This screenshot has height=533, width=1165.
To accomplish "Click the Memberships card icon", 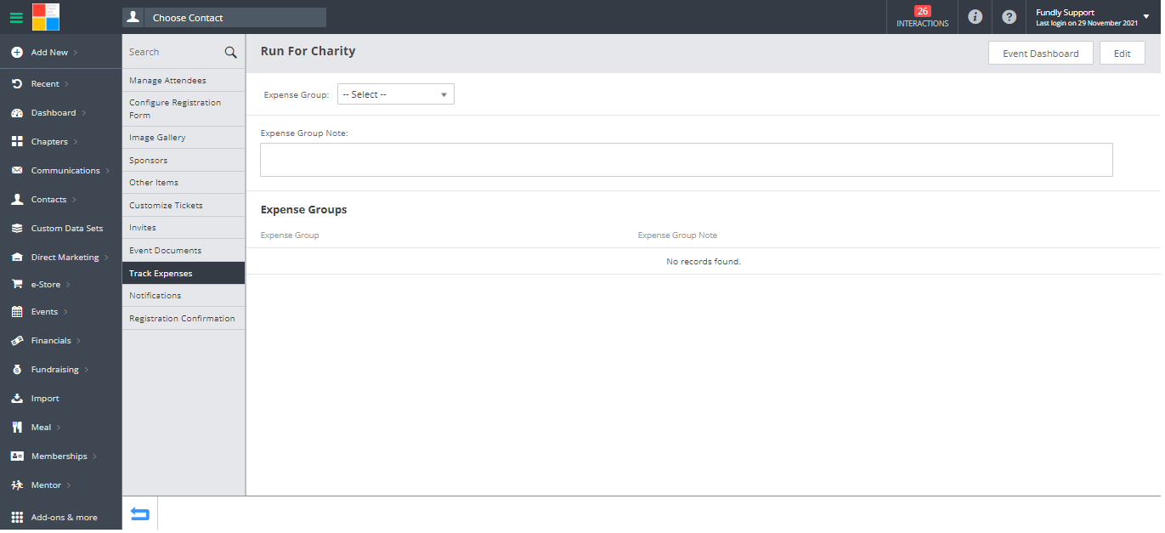I will [17, 456].
